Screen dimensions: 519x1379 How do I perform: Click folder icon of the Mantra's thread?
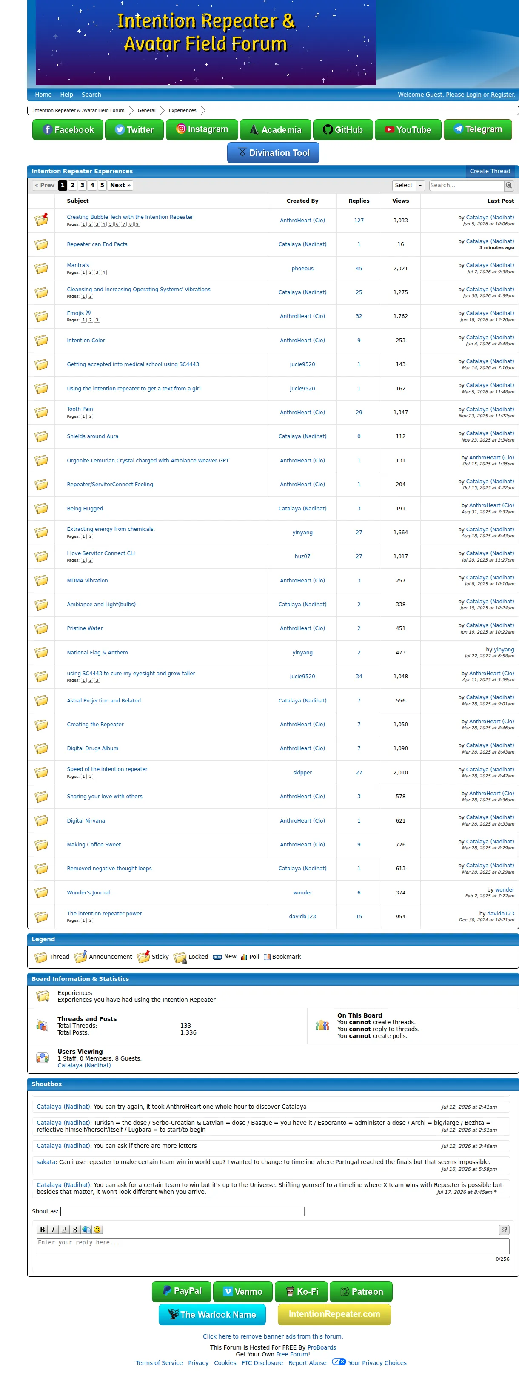click(x=41, y=268)
